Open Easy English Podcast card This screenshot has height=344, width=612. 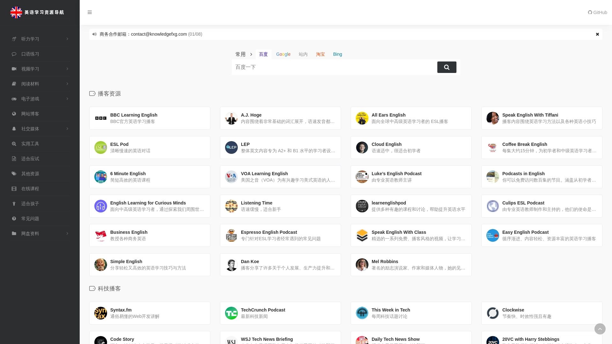(x=542, y=235)
